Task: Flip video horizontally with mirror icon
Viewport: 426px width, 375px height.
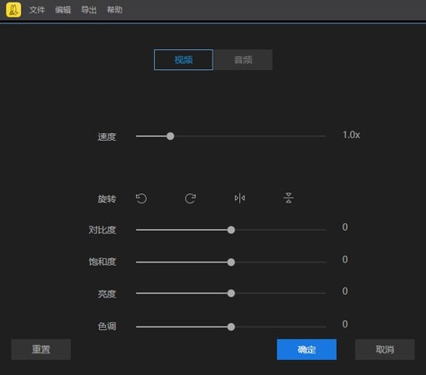Action: tap(239, 198)
